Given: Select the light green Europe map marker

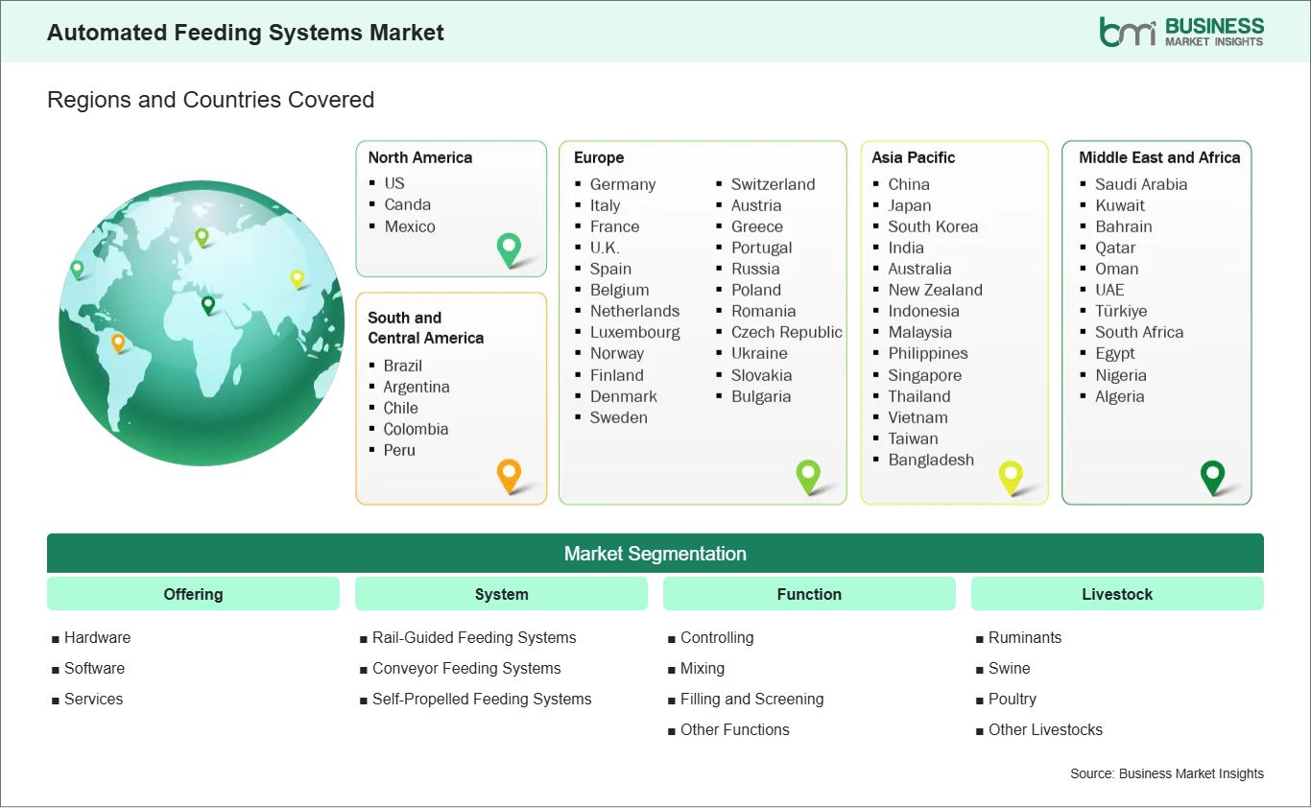Looking at the screenshot, I should pos(809,476).
